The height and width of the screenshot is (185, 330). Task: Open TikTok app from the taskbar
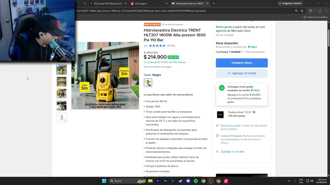coord(226,181)
